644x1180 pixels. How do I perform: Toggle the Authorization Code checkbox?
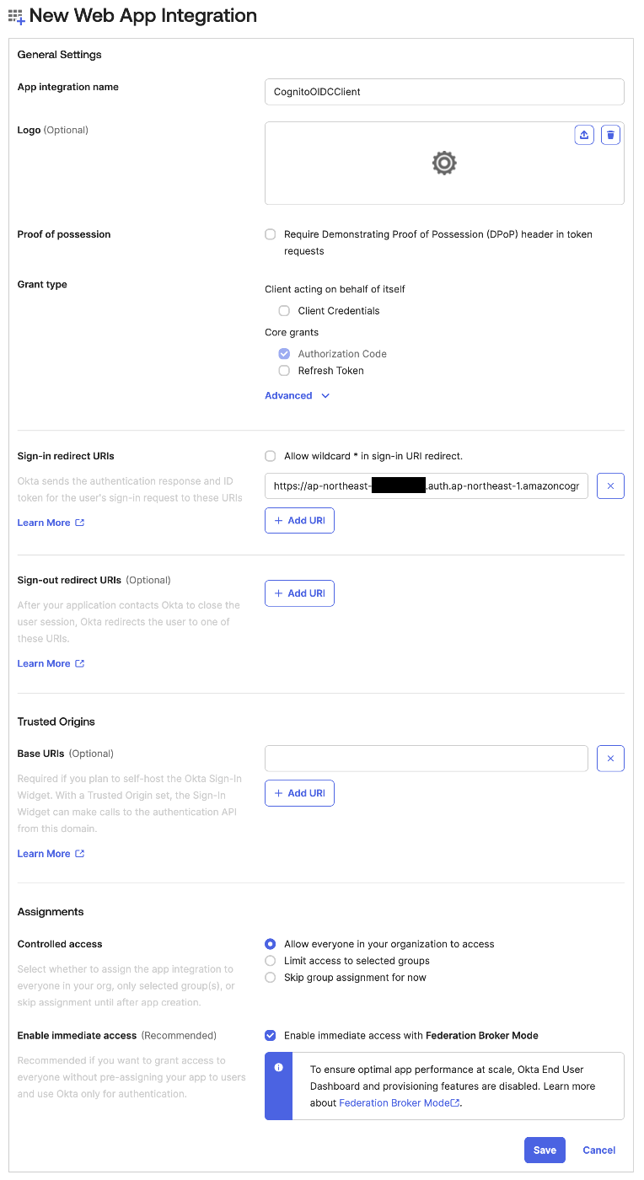[x=284, y=354]
